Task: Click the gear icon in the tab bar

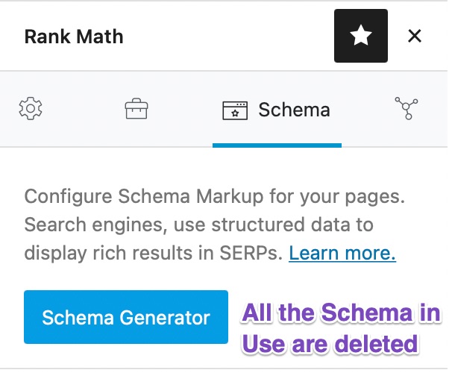Action: coord(31,109)
